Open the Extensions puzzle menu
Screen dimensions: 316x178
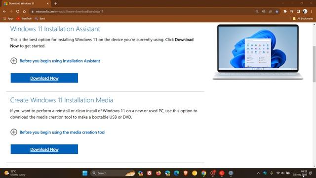(x=285, y=11)
